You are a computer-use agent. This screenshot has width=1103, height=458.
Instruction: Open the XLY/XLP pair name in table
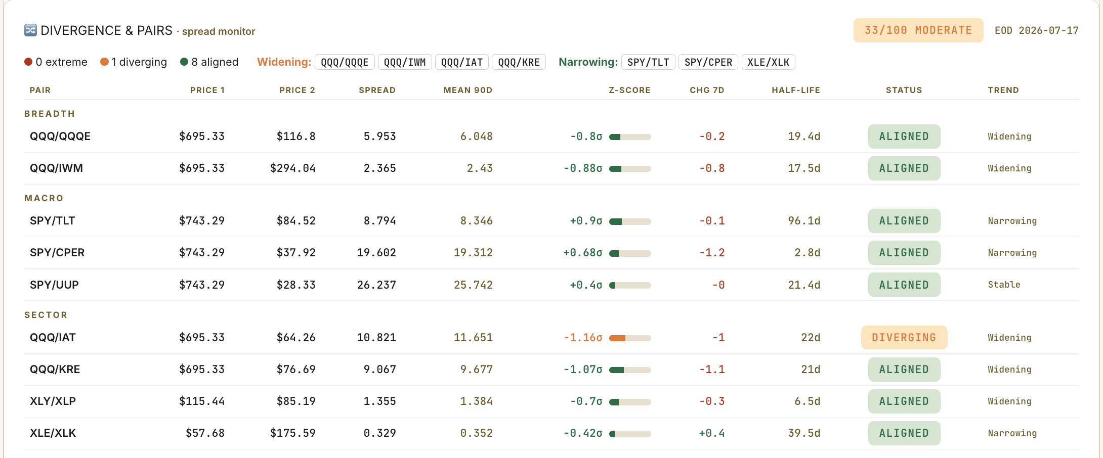(53, 401)
